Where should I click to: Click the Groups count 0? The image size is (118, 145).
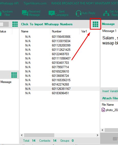[x=73, y=141]
